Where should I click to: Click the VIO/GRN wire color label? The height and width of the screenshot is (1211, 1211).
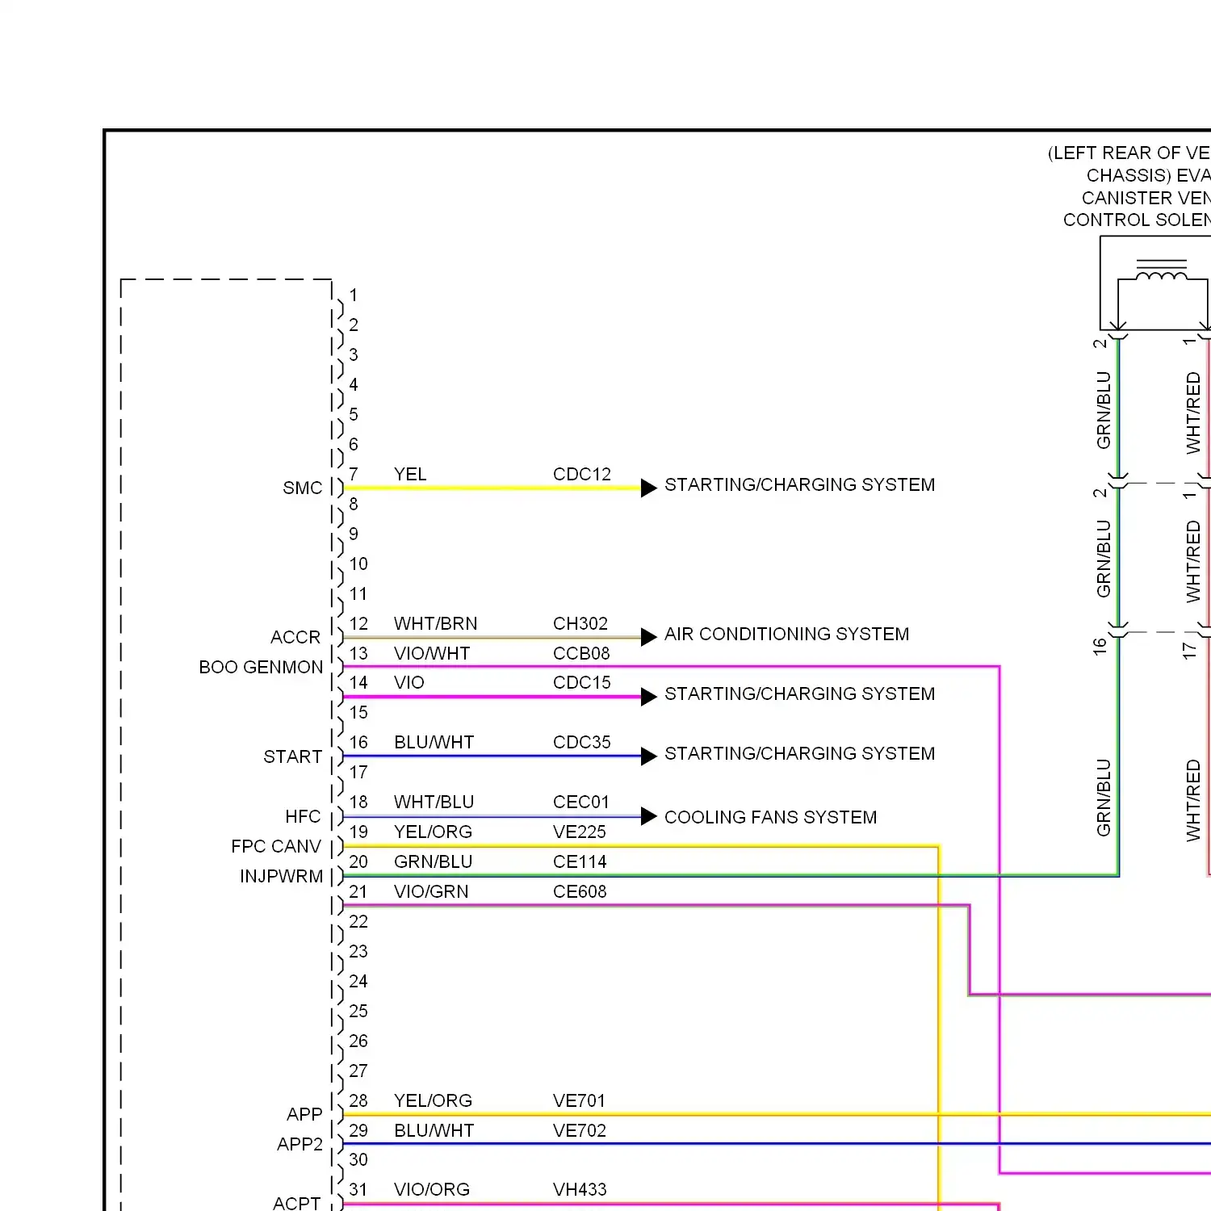[x=431, y=891]
